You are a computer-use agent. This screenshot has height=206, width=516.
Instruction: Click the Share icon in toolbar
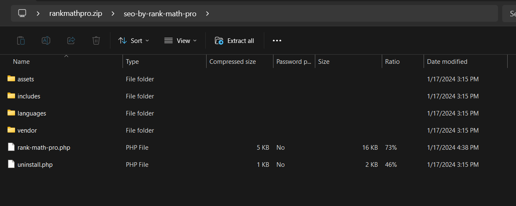(x=71, y=40)
